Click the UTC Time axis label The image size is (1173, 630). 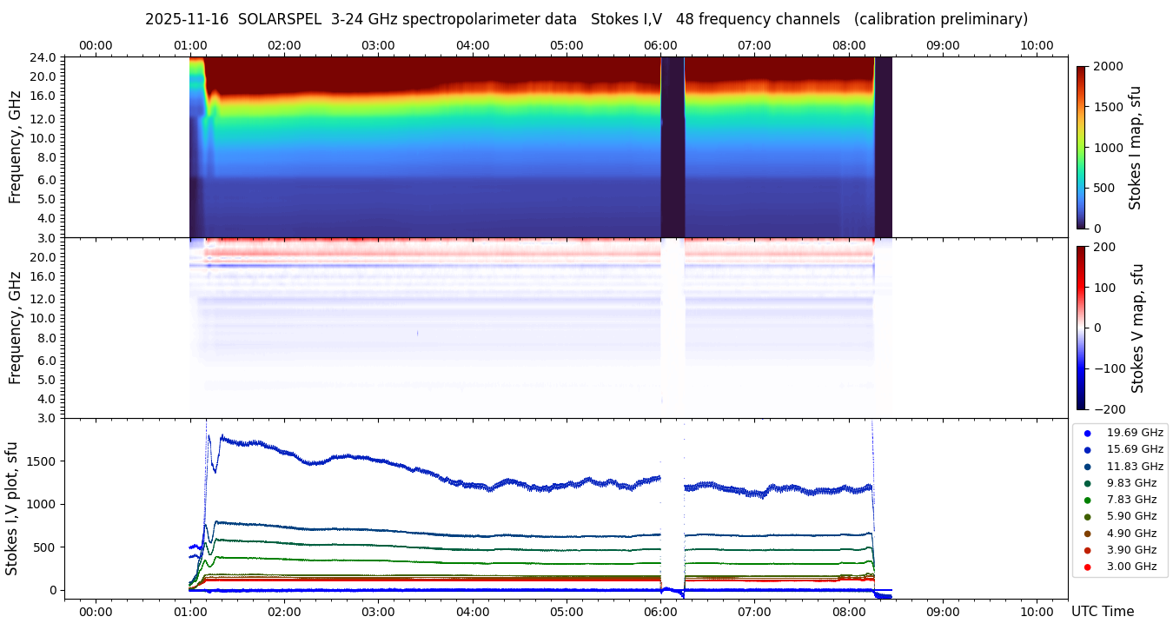point(1102,612)
